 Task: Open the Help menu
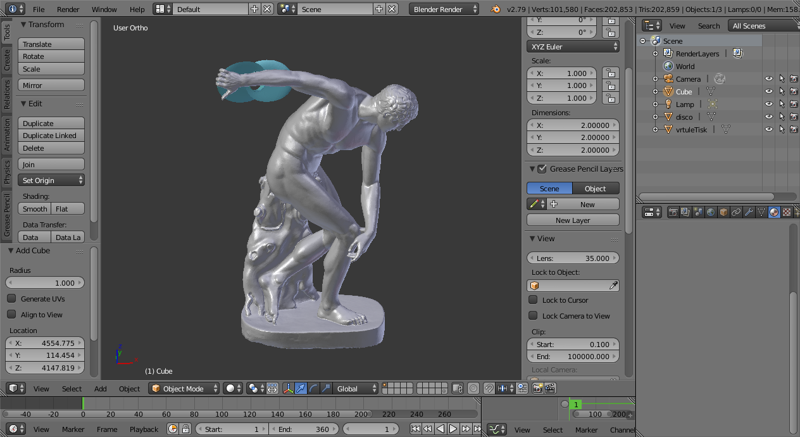pos(137,9)
